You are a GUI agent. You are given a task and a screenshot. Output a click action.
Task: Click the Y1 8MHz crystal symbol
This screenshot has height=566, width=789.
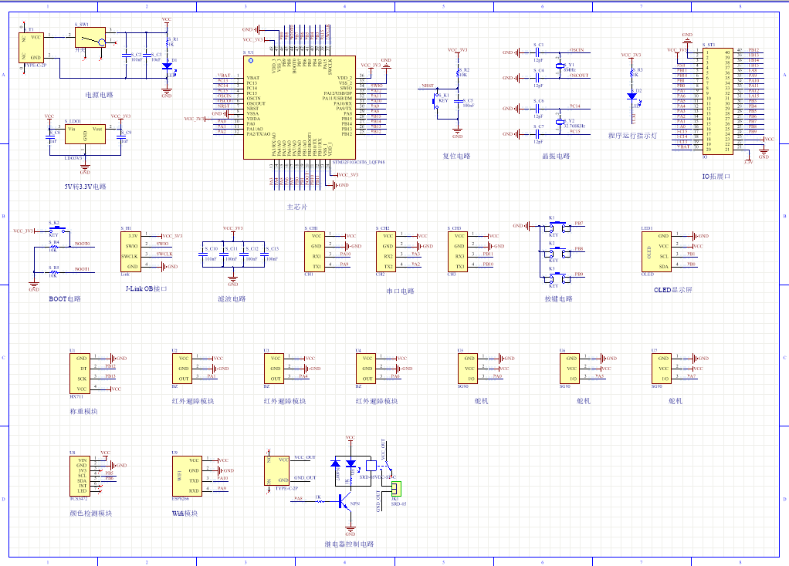pyautogui.click(x=560, y=66)
